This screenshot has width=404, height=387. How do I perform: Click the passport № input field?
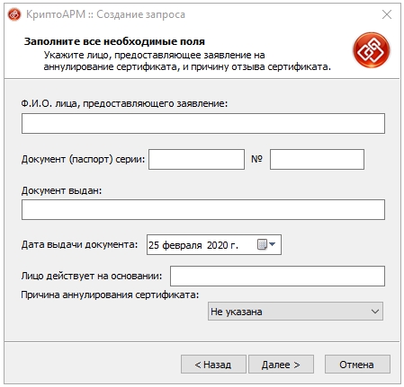[317, 159]
